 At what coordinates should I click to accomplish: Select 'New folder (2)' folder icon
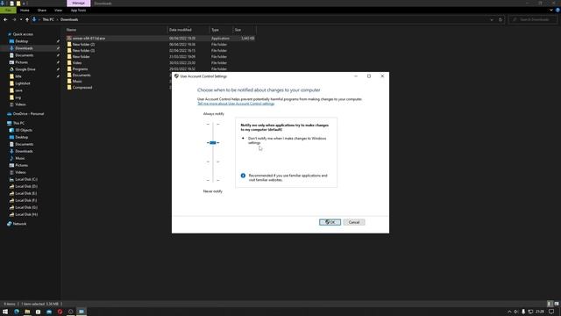click(69, 45)
